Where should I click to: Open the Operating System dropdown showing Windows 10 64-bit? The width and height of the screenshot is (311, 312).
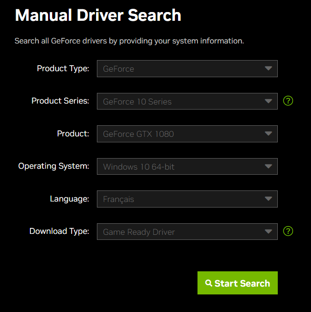click(x=187, y=166)
